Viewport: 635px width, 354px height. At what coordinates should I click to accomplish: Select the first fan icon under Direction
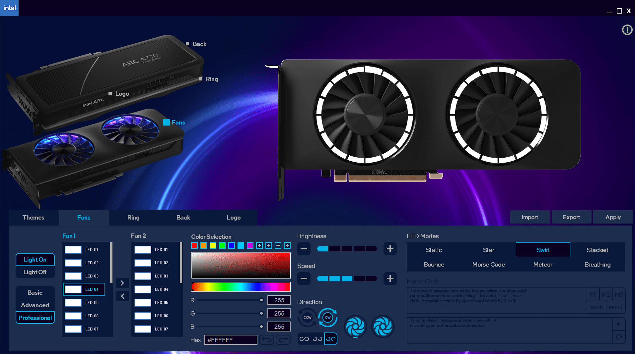click(x=355, y=327)
